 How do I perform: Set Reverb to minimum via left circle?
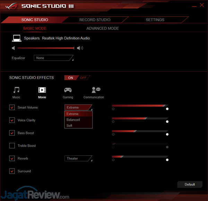[113, 160]
